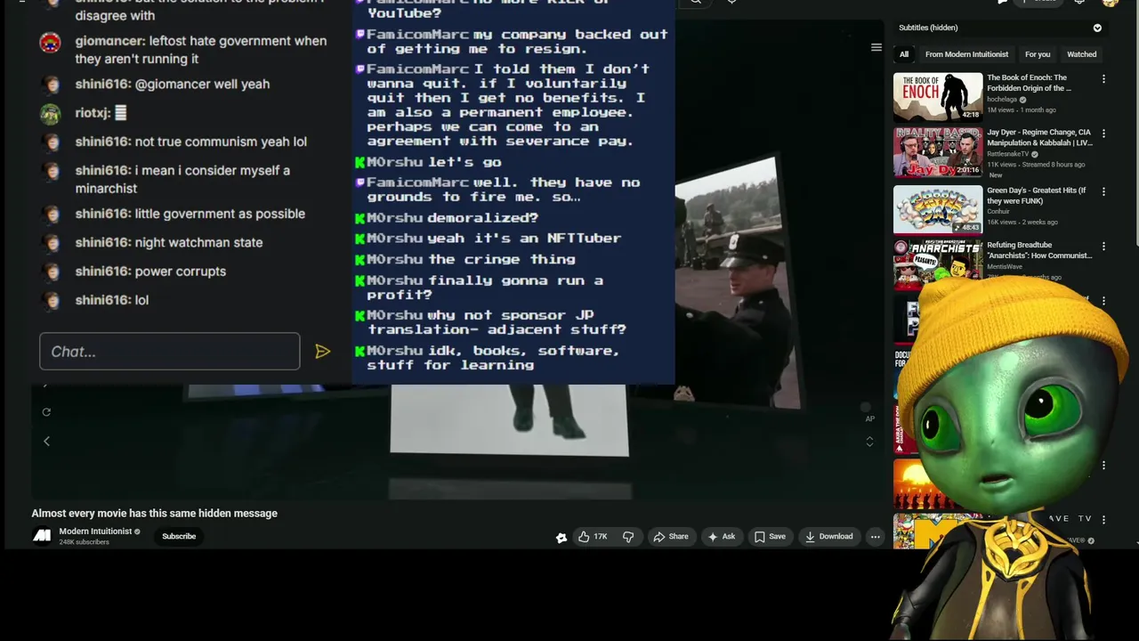
Task: Click the video title Almost every movie
Action: 155,514
